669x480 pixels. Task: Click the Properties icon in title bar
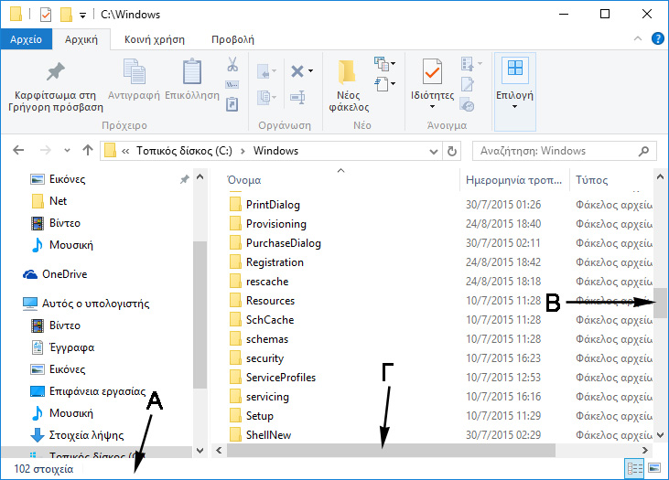pos(45,15)
